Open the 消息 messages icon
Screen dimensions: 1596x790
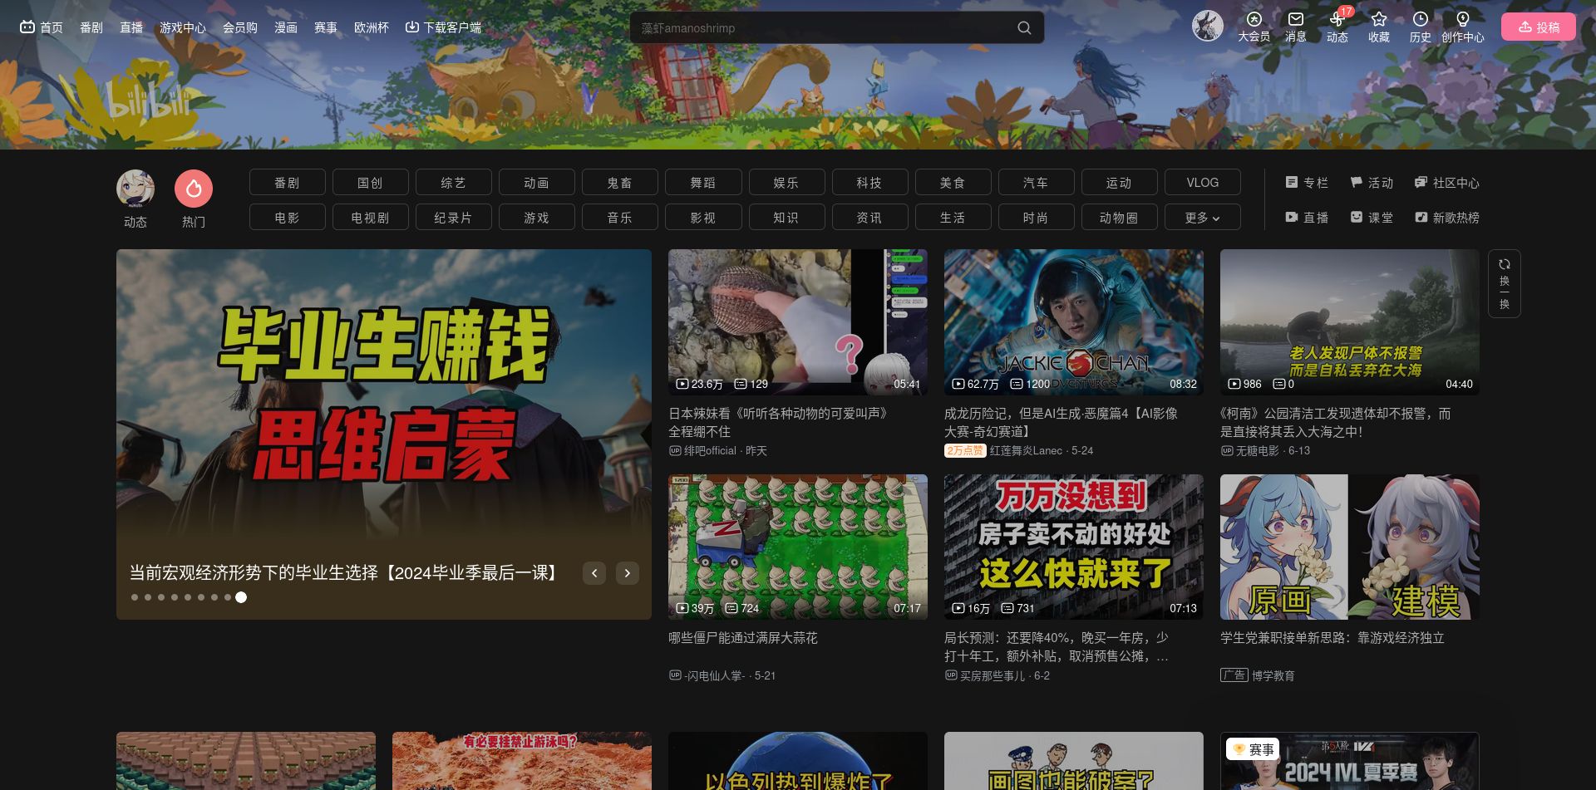click(1295, 27)
